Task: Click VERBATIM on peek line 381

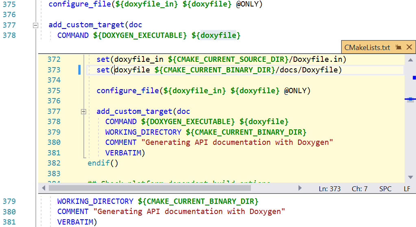Action: pyautogui.click(x=123, y=153)
